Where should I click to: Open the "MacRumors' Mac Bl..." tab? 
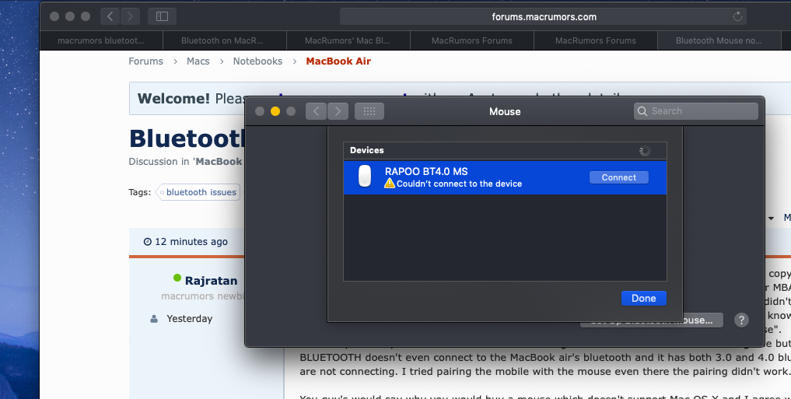[x=348, y=40]
